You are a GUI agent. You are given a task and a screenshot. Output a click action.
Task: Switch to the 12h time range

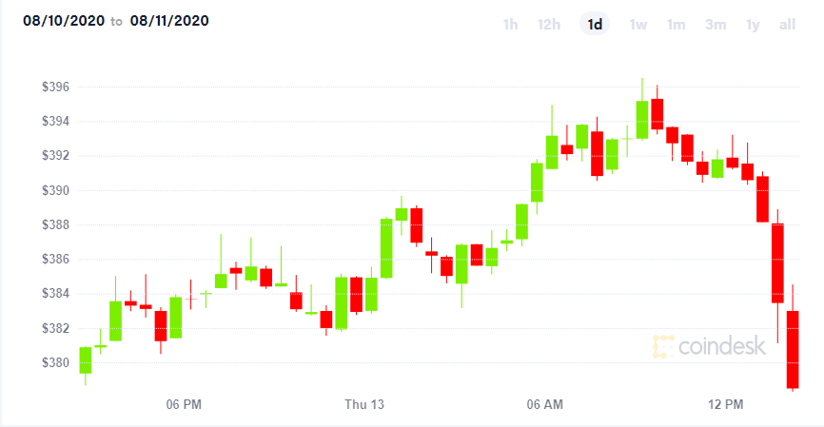coord(549,25)
